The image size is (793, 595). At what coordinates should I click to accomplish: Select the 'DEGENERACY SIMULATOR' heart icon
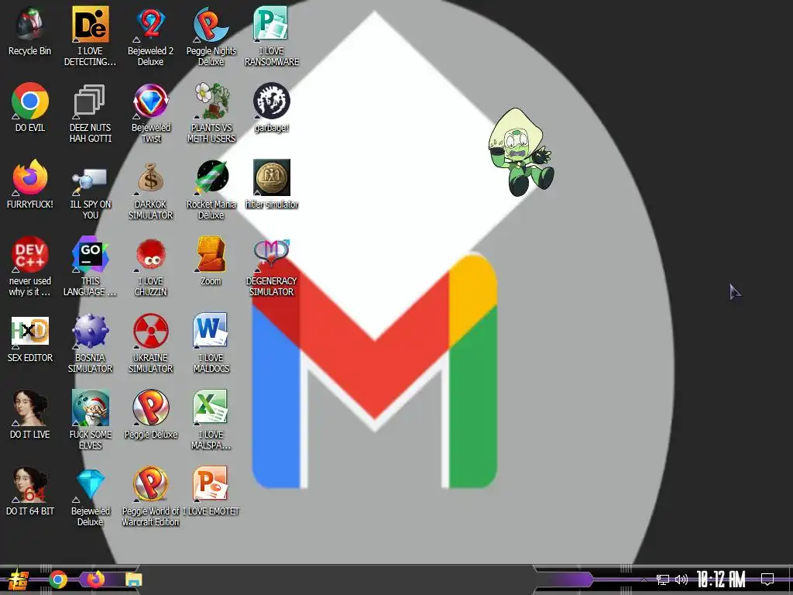271,253
